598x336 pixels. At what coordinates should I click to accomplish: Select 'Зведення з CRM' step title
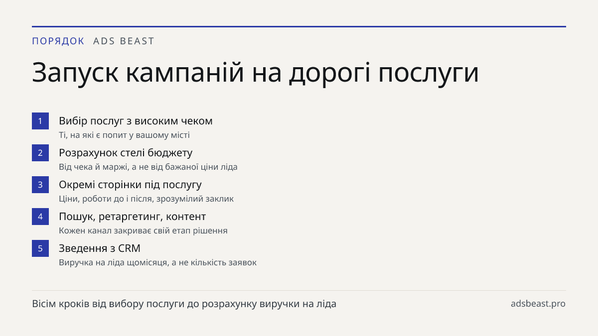click(x=100, y=248)
